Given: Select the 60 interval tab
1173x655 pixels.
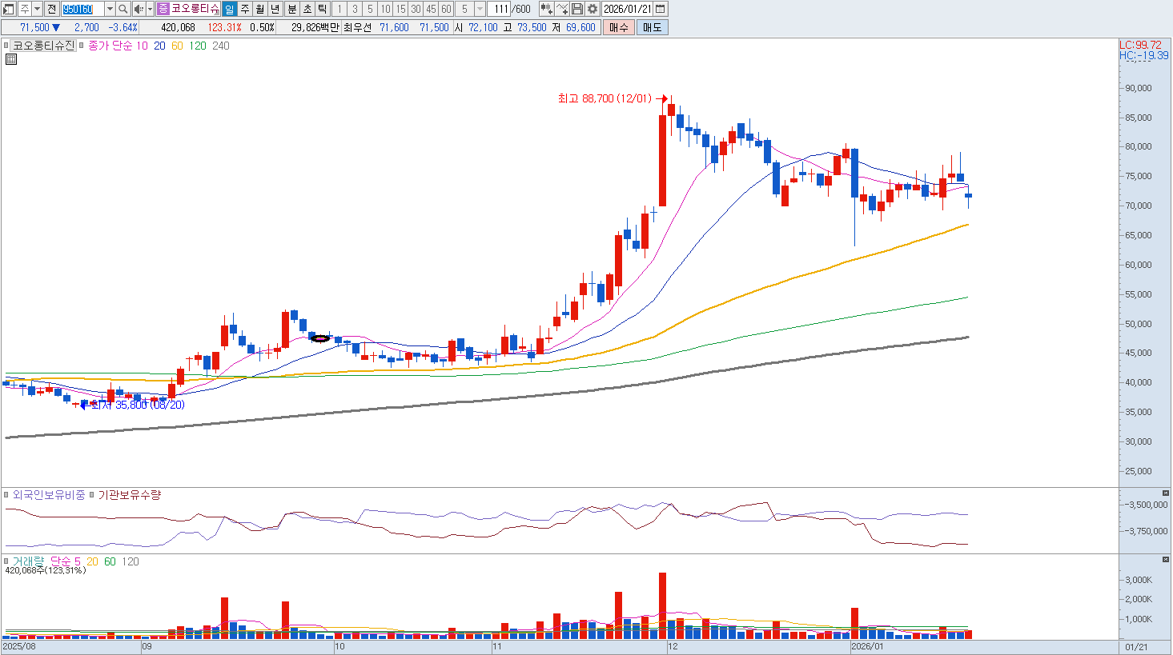Looking at the screenshot, I should 446,9.
